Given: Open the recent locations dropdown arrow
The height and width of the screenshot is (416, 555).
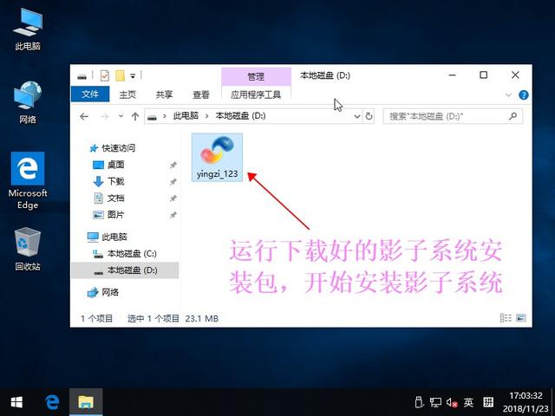Looking at the screenshot, I should tap(121, 116).
